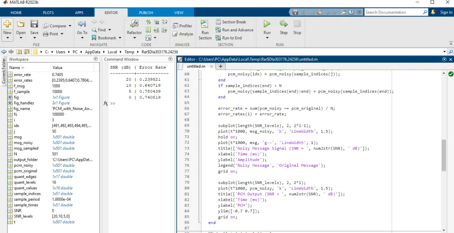Add a new editor tab with plus

tap(220, 66)
